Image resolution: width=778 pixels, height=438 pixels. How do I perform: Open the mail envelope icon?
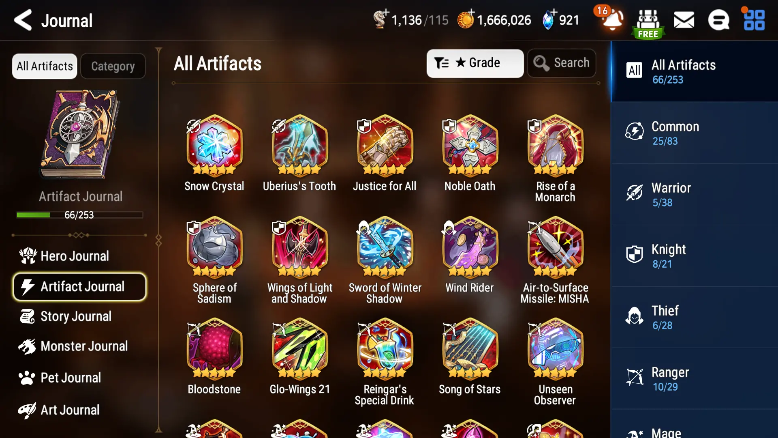[x=684, y=20]
